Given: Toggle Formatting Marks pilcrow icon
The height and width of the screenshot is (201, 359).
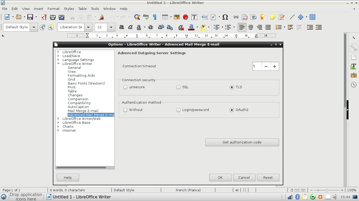Looking at the screenshot, I should [x=155, y=17].
